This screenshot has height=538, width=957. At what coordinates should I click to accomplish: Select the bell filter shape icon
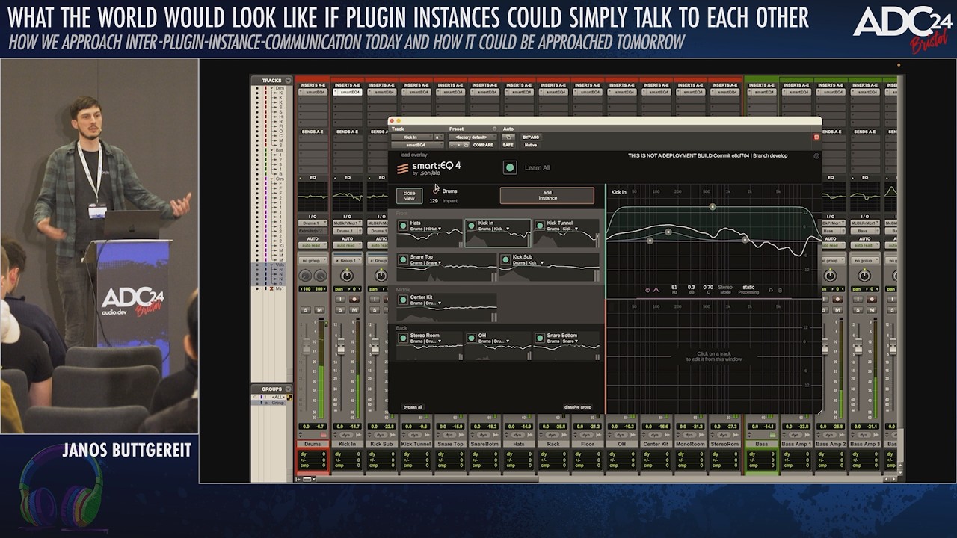pyautogui.click(x=656, y=290)
